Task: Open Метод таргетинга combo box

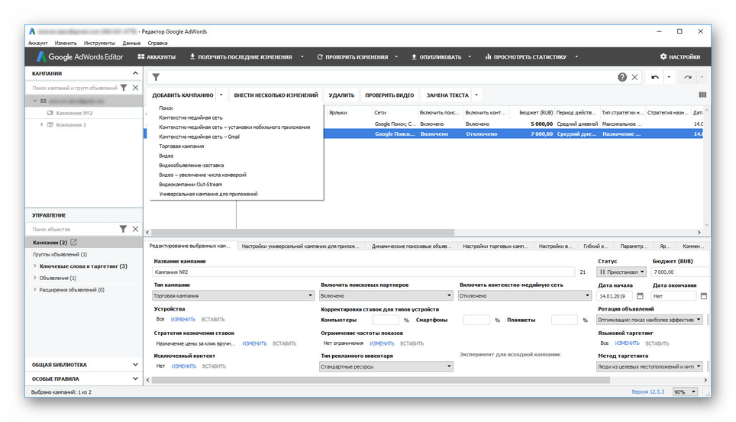Action: click(649, 366)
